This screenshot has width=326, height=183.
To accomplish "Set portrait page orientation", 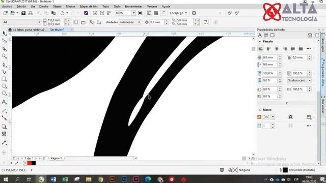I will pos(76,22).
